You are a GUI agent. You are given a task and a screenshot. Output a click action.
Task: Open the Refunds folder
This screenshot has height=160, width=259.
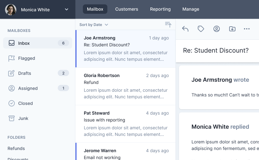click(x=16, y=148)
